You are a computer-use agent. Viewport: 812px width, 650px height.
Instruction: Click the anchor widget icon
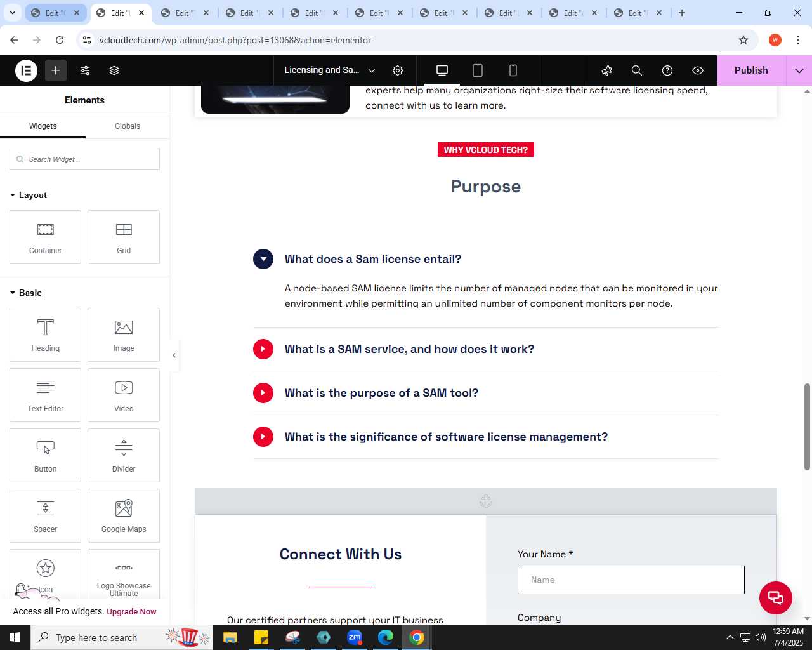[x=486, y=501]
